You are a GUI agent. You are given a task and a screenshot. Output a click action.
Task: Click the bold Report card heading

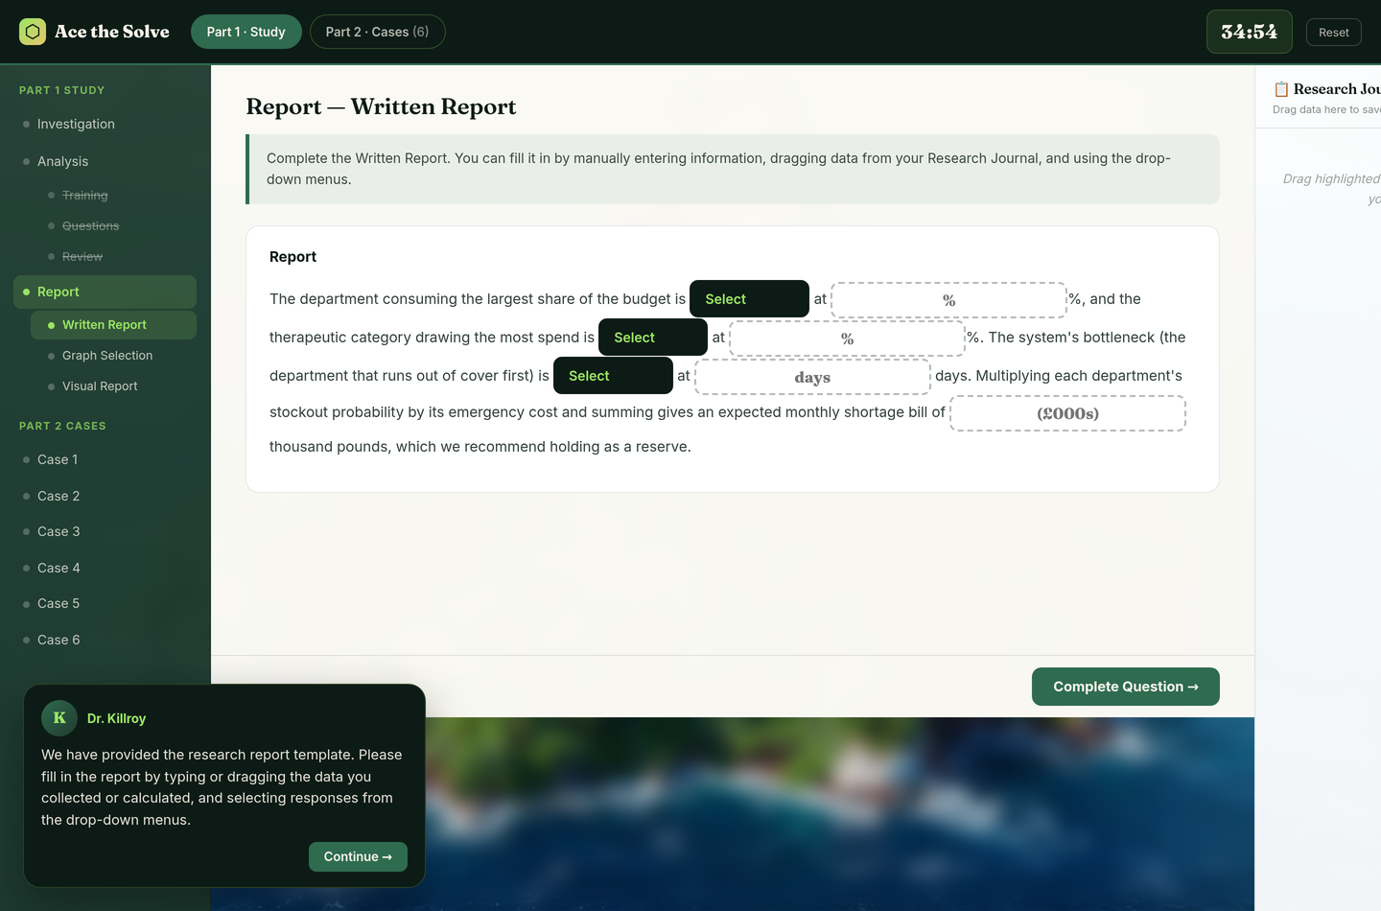pyautogui.click(x=293, y=257)
